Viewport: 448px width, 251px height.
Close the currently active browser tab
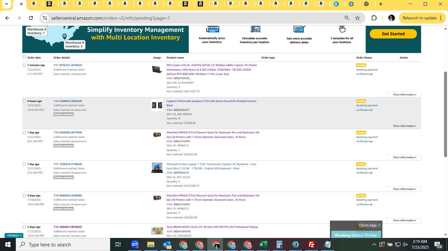21,4
